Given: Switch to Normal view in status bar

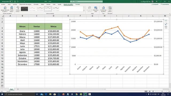Looking at the screenshot, I should [x=146, y=91].
